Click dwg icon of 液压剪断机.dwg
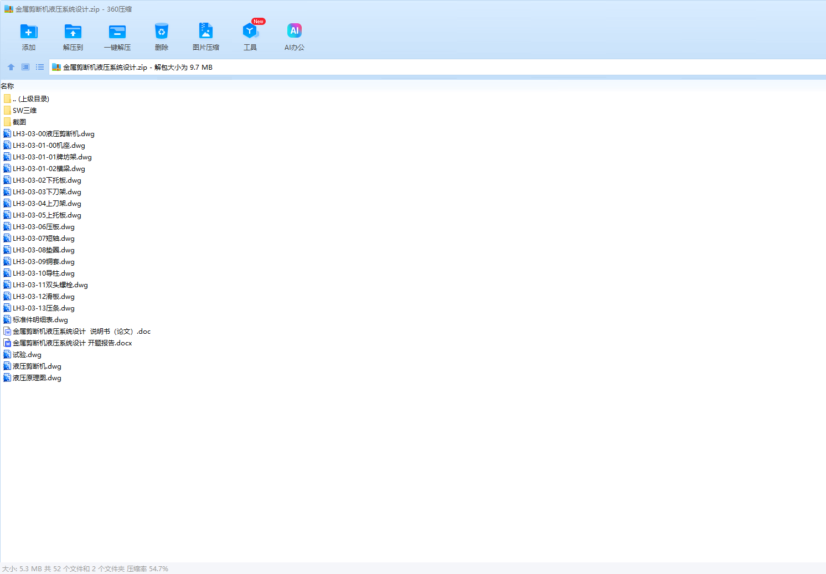The width and height of the screenshot is (826, 574). click(7, 366)
